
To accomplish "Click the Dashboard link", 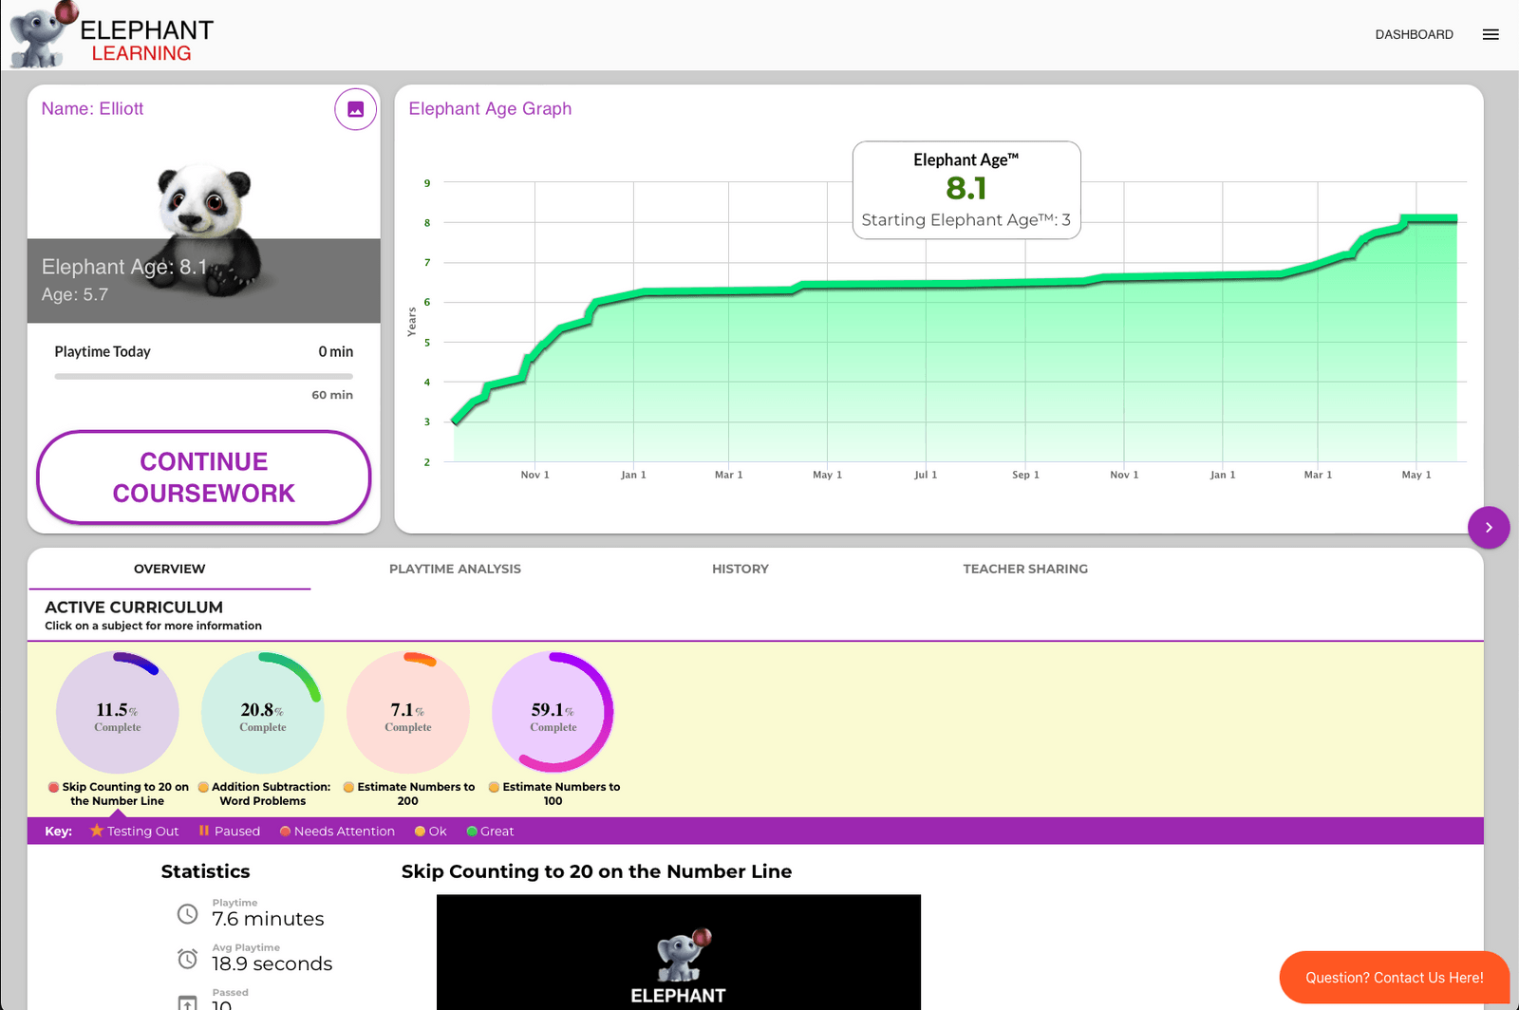I will coord(1414,34).
